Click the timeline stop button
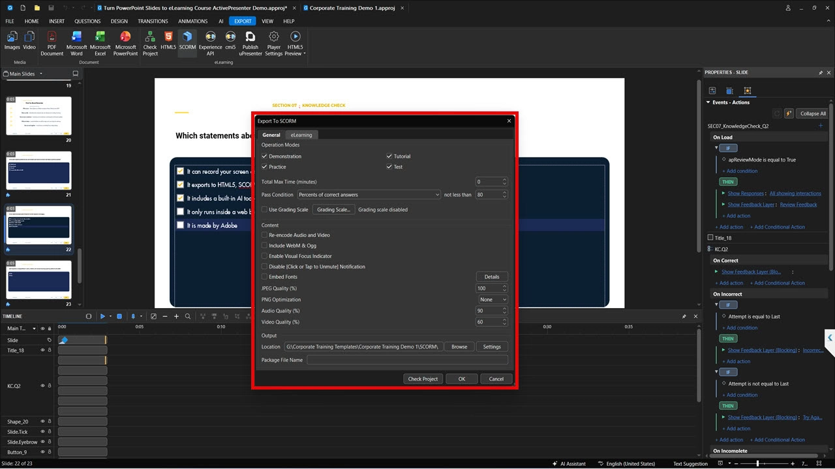 point(119,317)
